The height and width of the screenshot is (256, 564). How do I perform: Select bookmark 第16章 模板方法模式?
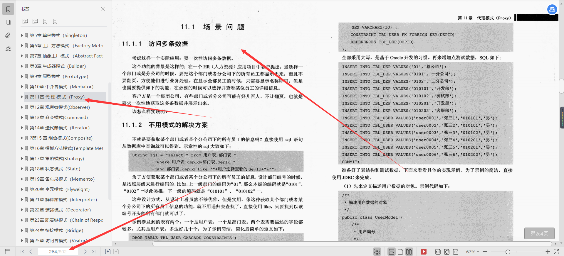[66, 148]
